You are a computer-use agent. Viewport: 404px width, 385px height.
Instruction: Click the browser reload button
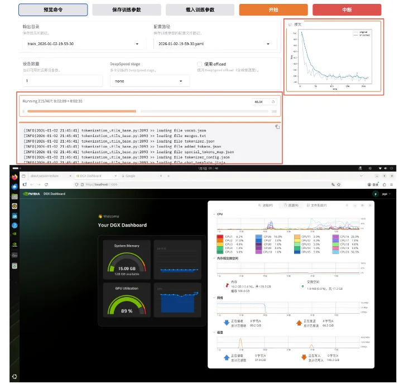tap(46, 184)
